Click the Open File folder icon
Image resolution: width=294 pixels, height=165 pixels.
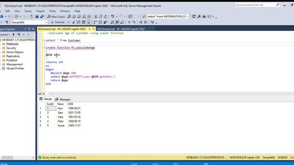pyautogui.click(x=32, y=16)
